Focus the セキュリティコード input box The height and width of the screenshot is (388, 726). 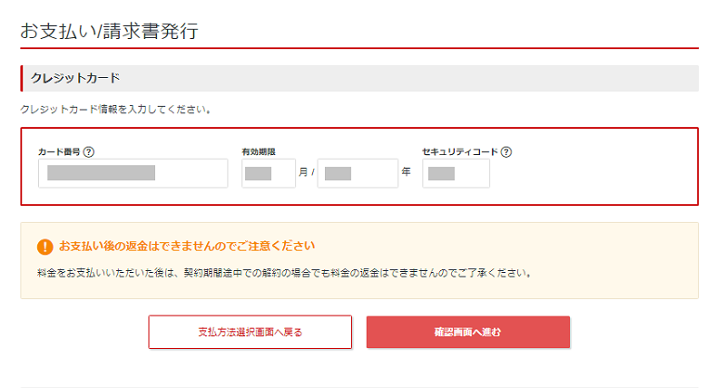(x=456, y=173)
